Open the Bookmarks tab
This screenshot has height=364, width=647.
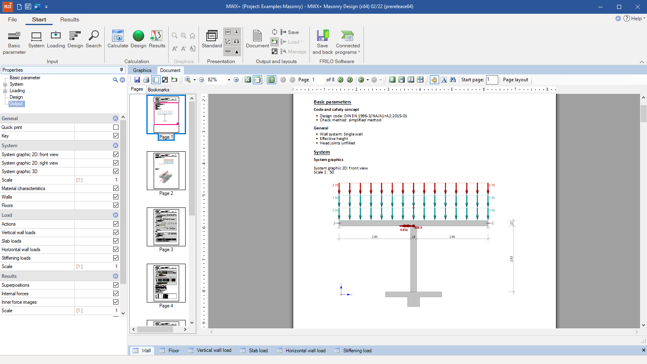[159, 90]
